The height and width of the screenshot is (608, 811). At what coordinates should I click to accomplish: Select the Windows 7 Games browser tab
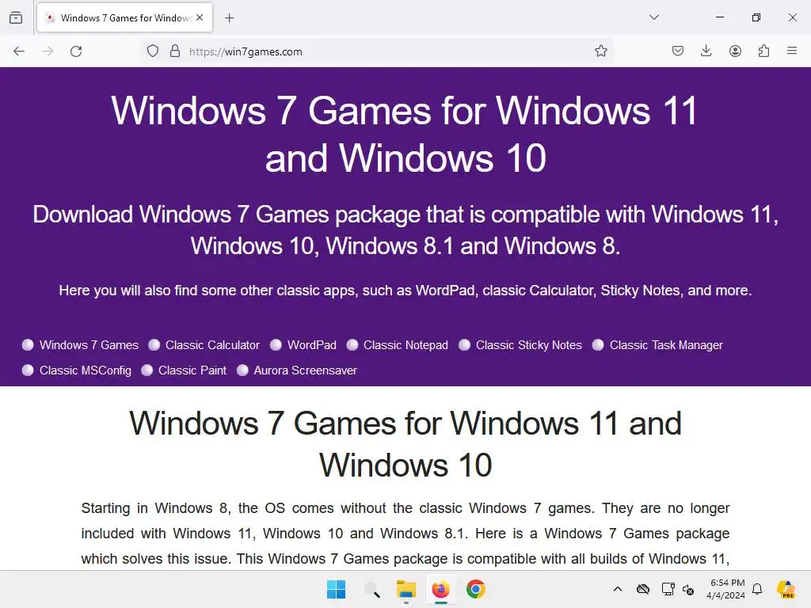[124, 17]
